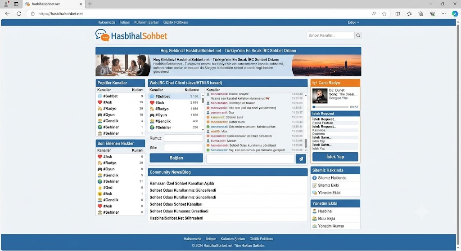The height and width of the screenshot is (251, 461).
Task: Click the #Genclik people icon in Popüler Kanallar
Action: tap(100, 121)
